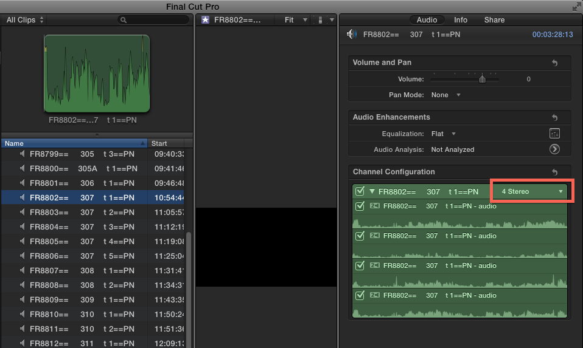Select the FR8808== 308 t 2==PN clip
This screenshot has width=583, height=348.
(x=93, y=285)
